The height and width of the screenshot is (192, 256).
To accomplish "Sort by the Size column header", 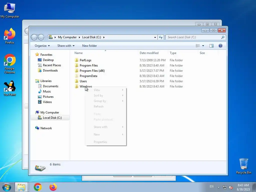I will (x=208, y=53).
